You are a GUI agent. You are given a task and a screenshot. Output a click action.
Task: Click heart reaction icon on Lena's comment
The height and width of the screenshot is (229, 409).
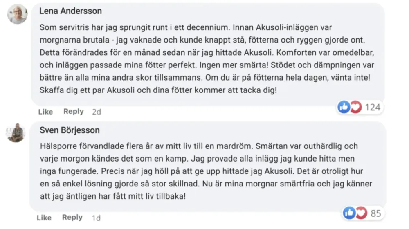click(356, 107)
